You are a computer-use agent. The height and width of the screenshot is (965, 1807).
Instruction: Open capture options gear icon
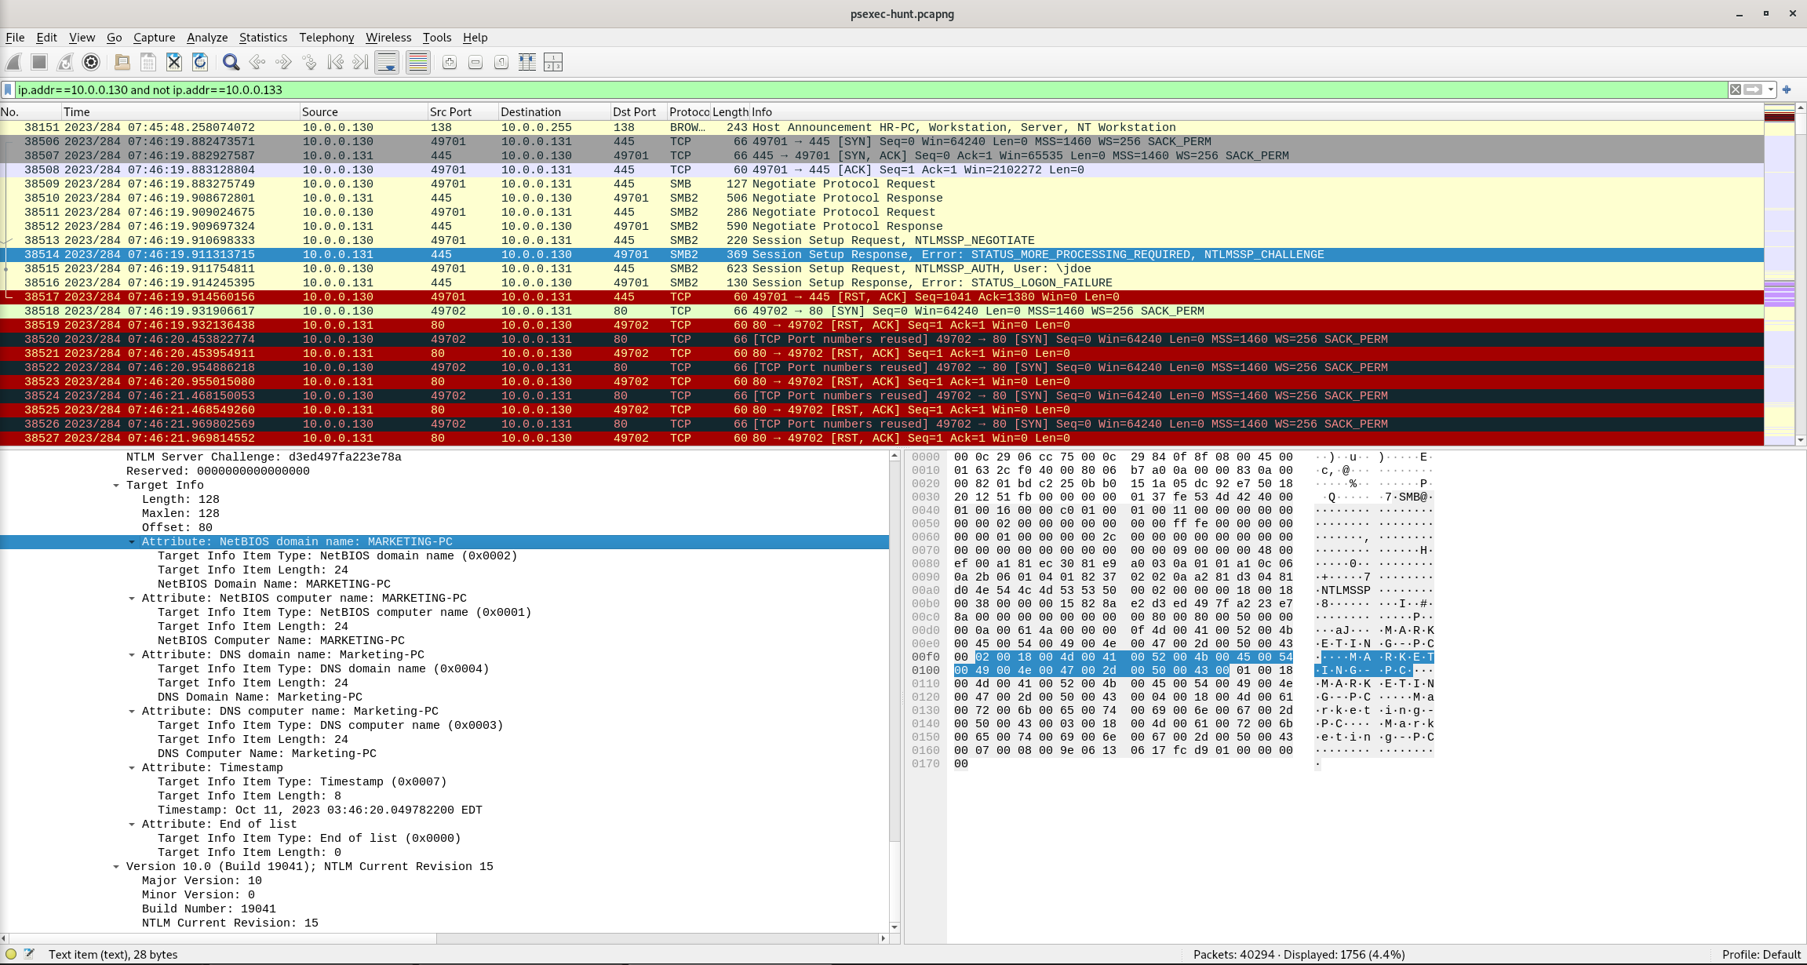(x=91, y=63)
